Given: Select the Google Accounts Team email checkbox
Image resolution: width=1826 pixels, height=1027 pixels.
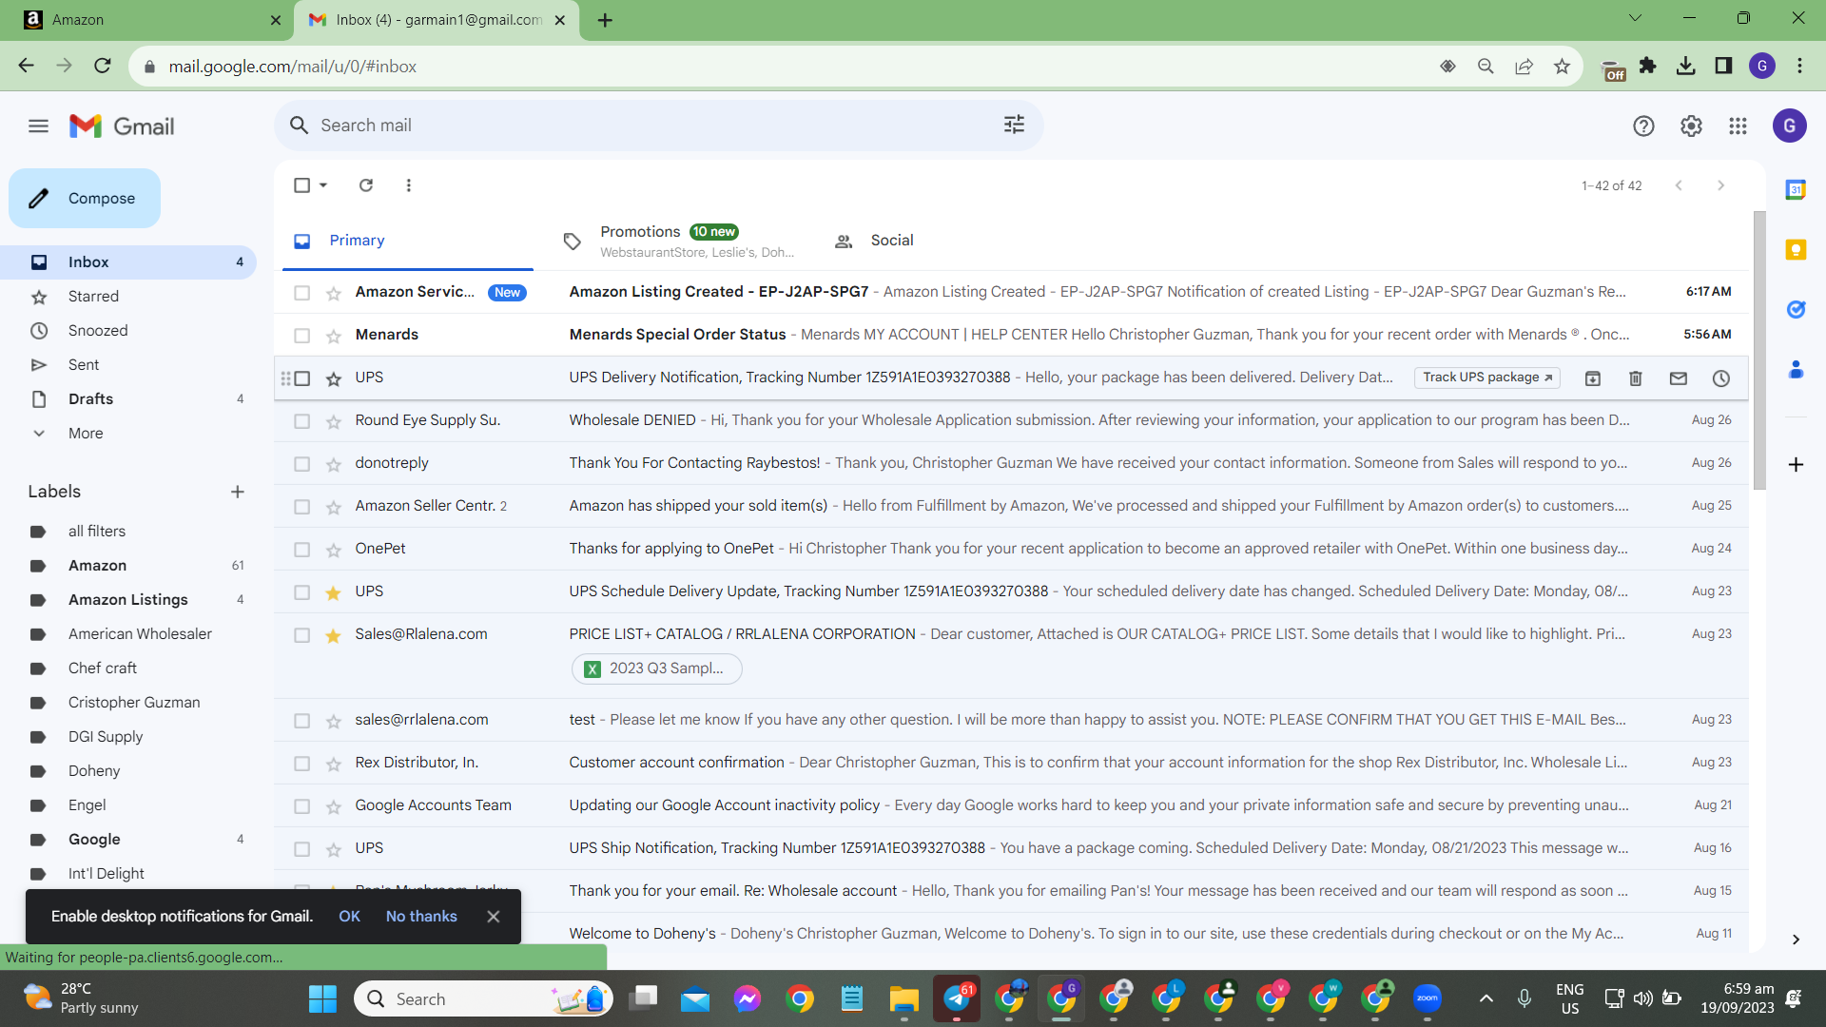Looking at the screenshot, I should 302,806.
